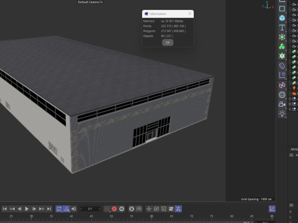The image size is (298, 223).
Task: Play the animation forwards
Action: pyautogui.click(x=27, y=209)
